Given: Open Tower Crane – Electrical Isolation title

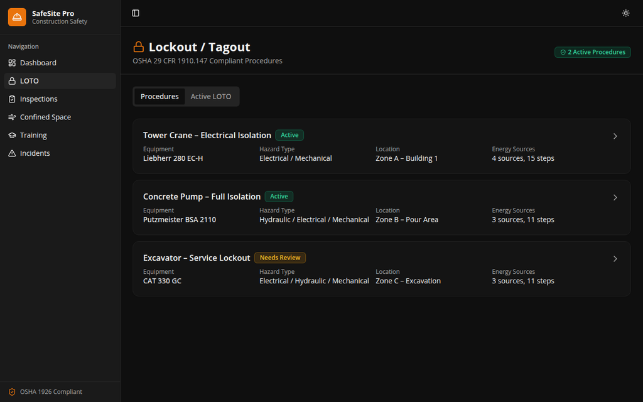Looking at the screenshot, I should point(207,135).
